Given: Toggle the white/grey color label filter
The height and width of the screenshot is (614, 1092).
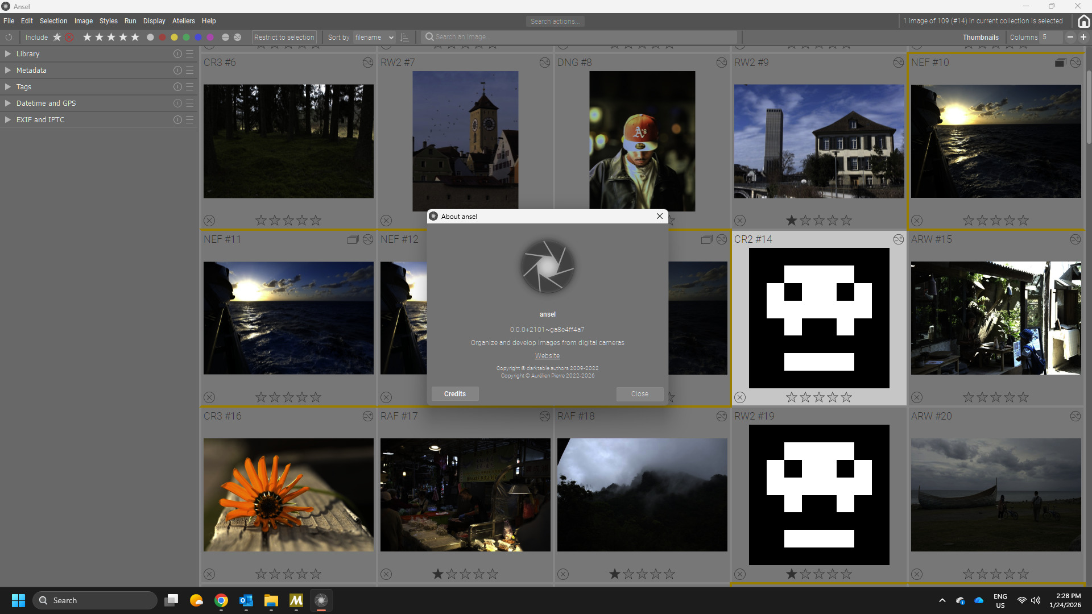Looking at the screenshot, I should tap(150, 38).
